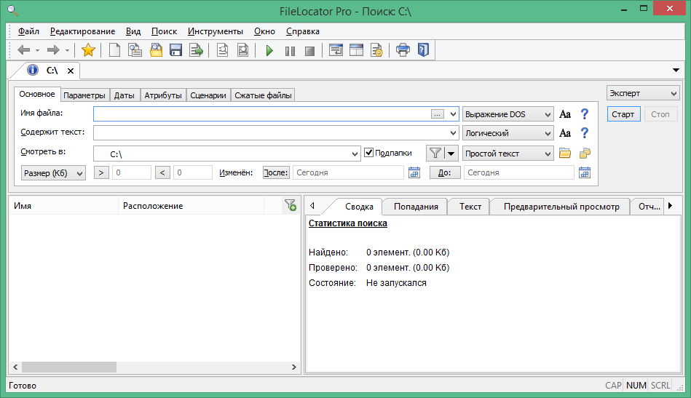This screenshot has height=398, width=691.
Task: Click the first page-with-lens toolbar icon
Action: tap(223, 50)
